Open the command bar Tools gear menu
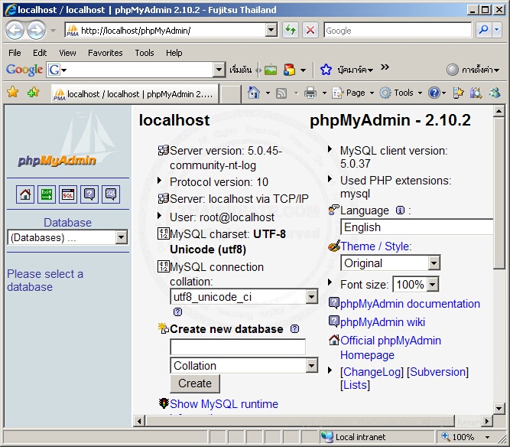510x447 pixels. tap(401, 93)
